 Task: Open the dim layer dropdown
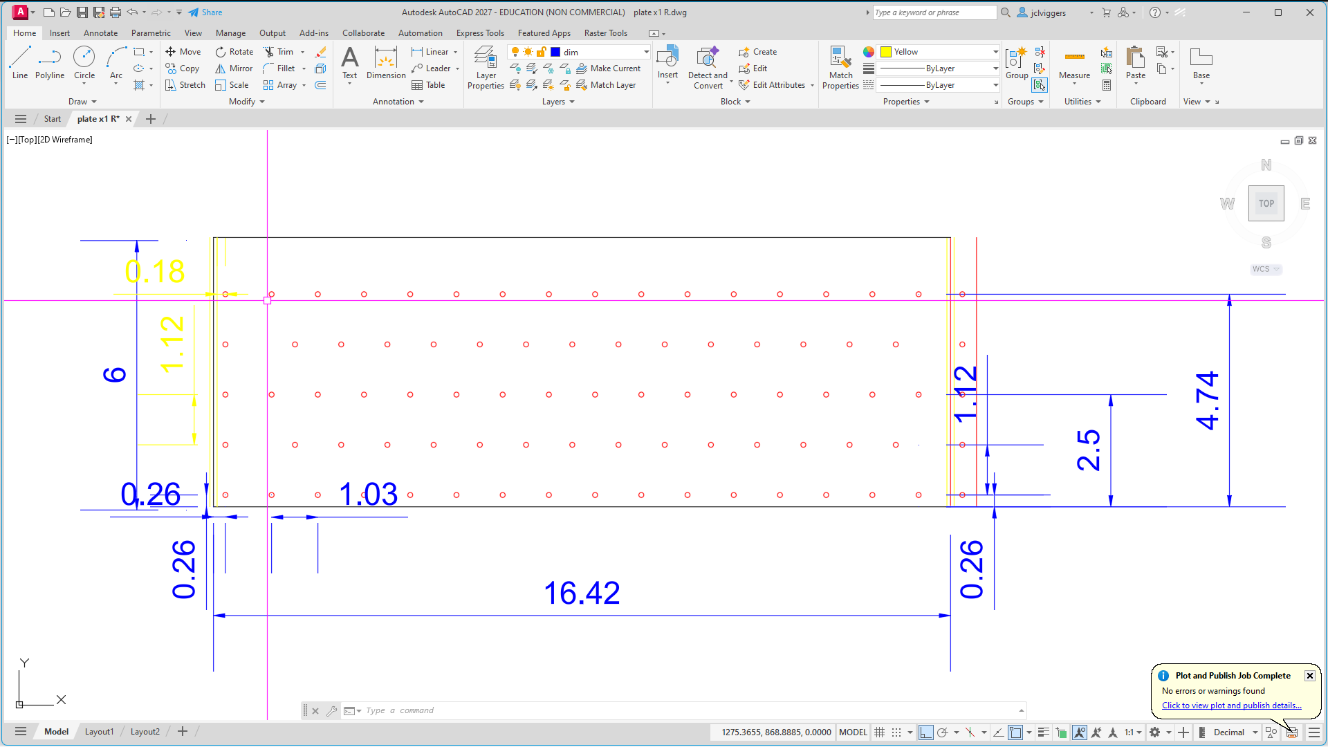(x=600, y=52)
